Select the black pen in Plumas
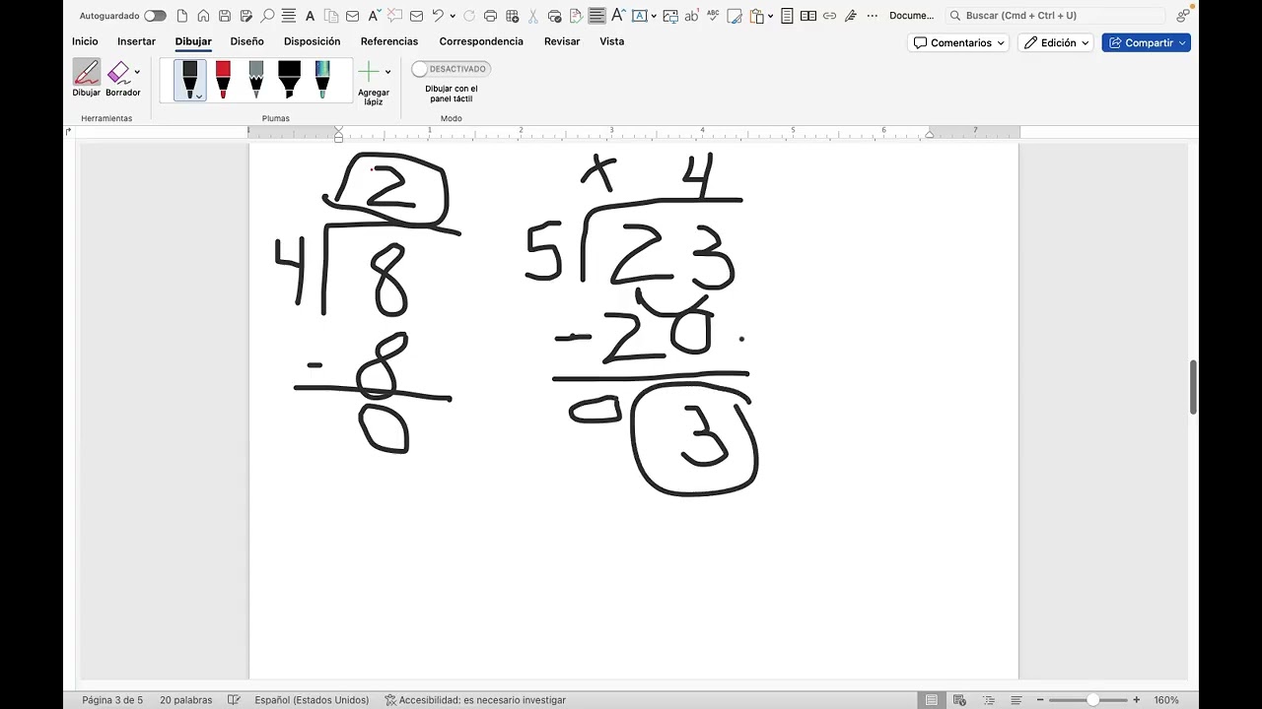 click(x=190, y=80)
